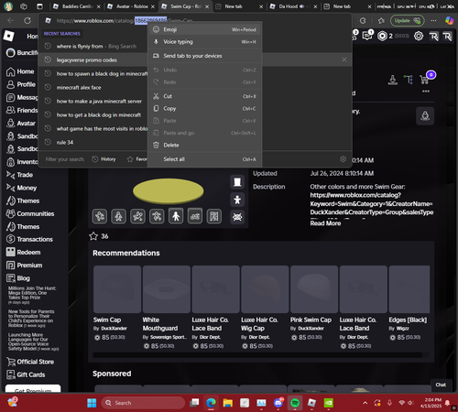Open Gift Cards in the sidebar

point(26,374)
